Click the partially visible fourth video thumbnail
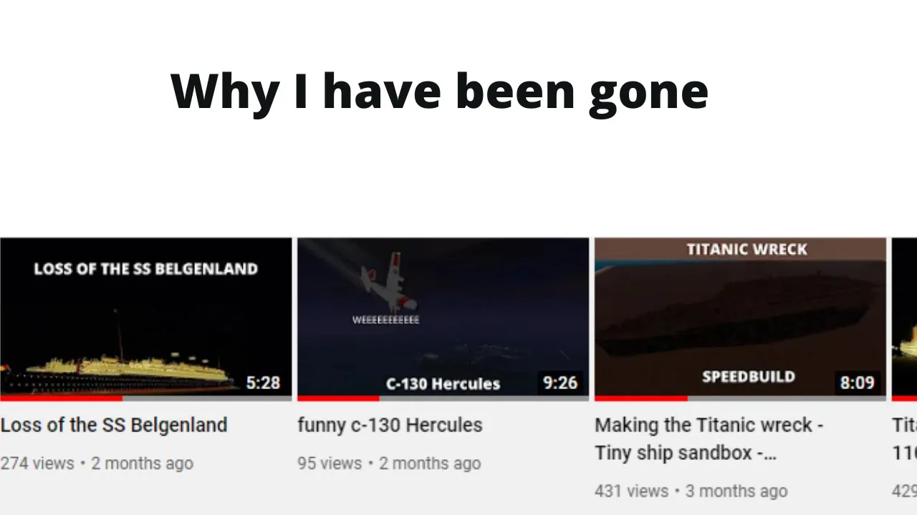This screenshot has width=917, height=515. (x=904, y=318)
